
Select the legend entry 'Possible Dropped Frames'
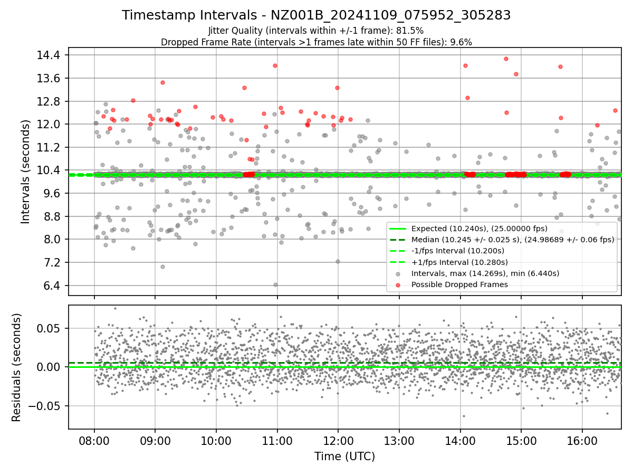[x=459, y=284]
